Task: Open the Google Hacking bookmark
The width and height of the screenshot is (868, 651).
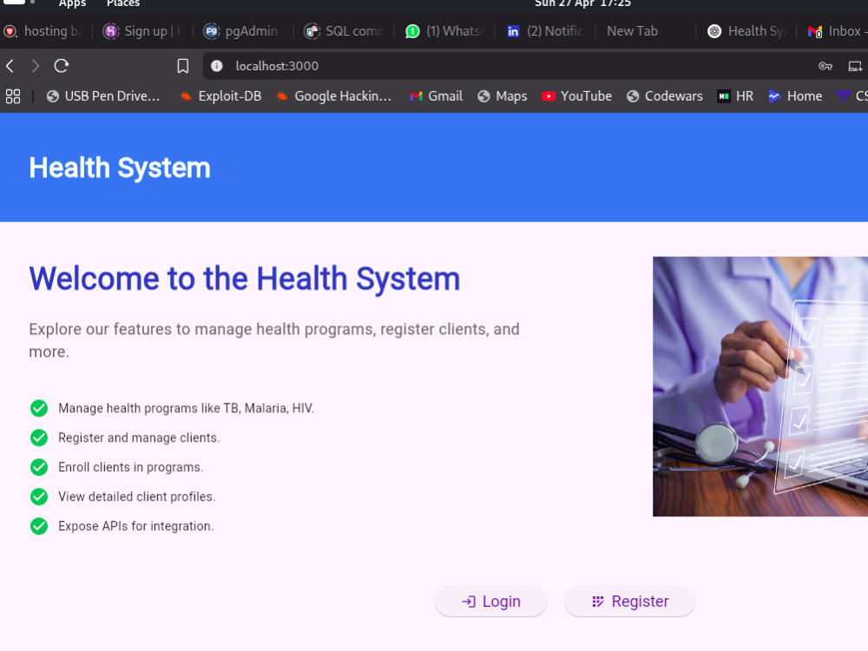Action: pyautogui.click(x=334, y=96)
